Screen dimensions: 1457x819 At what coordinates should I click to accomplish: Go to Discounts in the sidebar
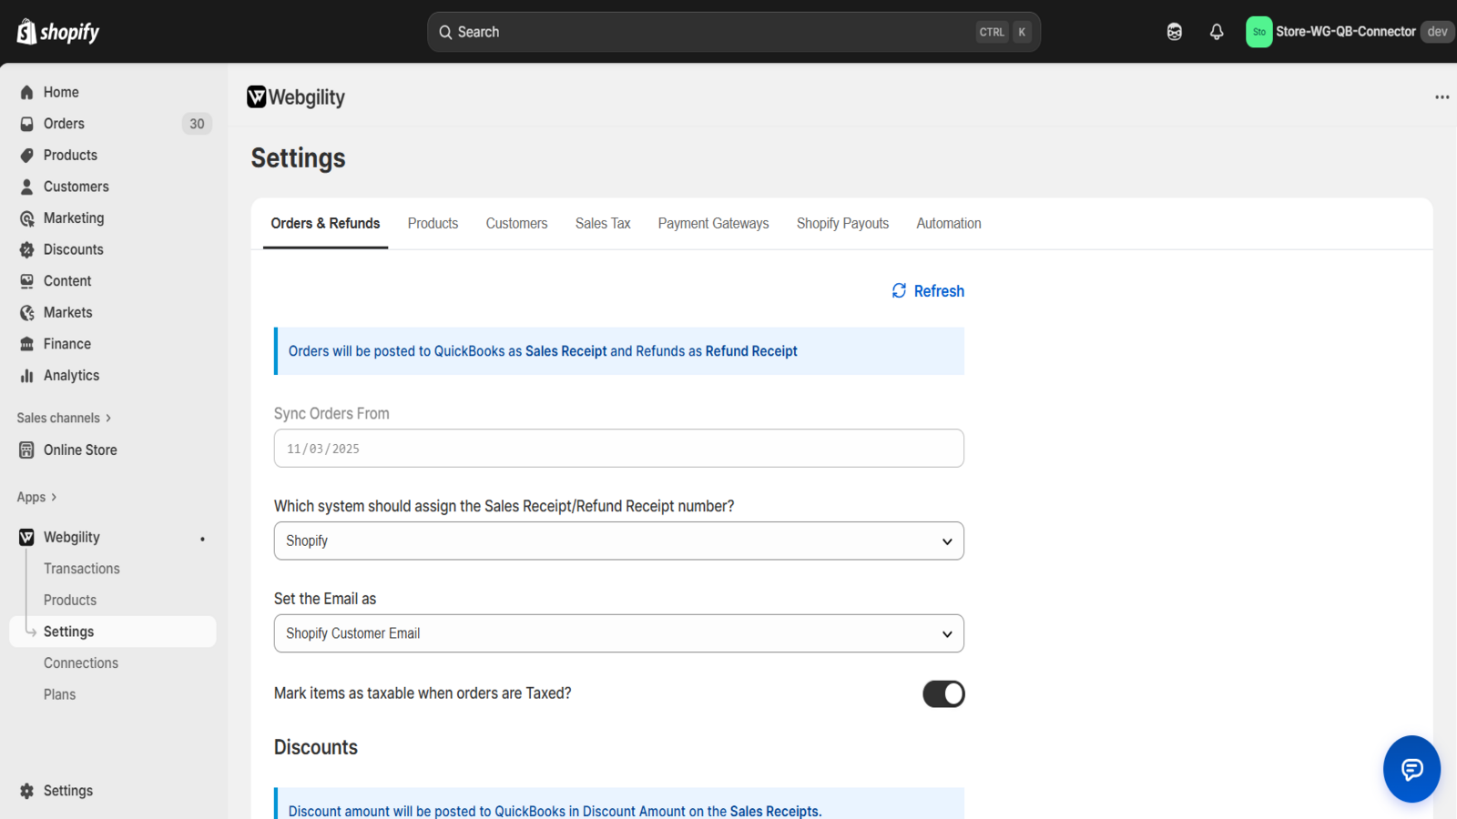73,249
